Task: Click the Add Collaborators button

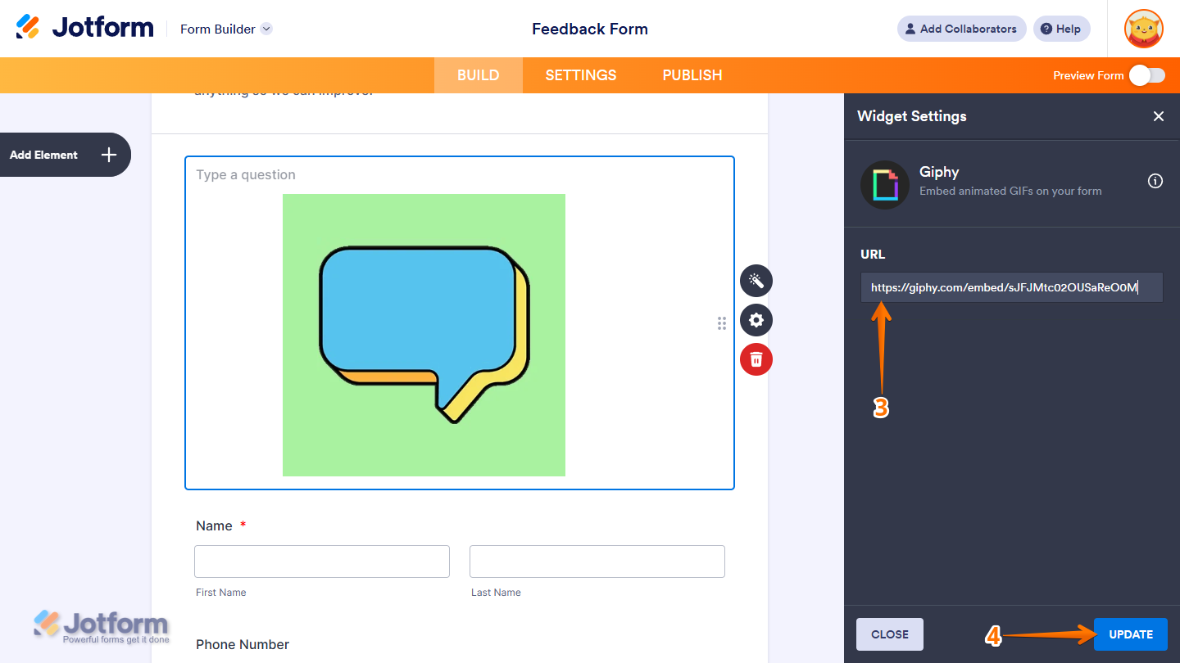Action: click(961, 29)
